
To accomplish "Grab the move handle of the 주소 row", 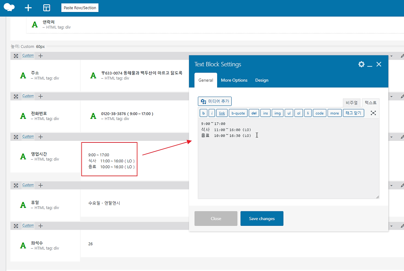I will point(16,56).
